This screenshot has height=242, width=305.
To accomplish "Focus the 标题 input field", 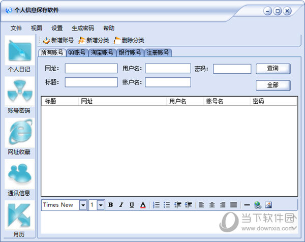I will (91, 82).
